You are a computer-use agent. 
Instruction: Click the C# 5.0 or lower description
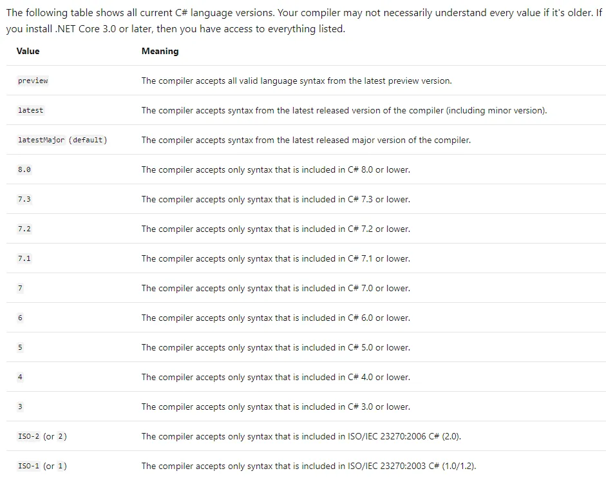tap(276, 347)
